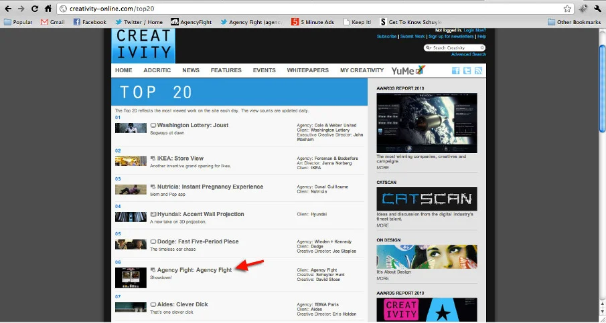Image resolution: width=606 pixels, height=323 pixels.
Task: Click Sign up for newsletters link
Action: pyautogui.click(x=451, y=36)
